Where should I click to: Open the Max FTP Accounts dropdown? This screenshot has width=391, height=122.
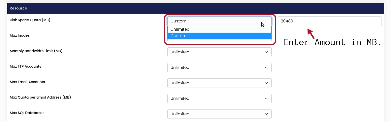[x=219, y=68]
